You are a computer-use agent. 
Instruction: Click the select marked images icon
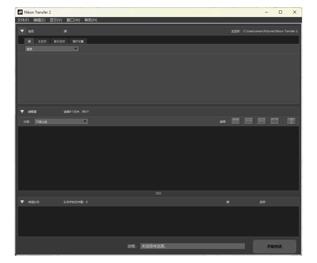[249, 121]
